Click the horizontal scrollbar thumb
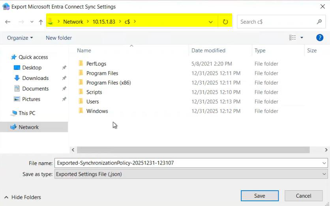This screenshot has width=330, height=206. [193, 150]
